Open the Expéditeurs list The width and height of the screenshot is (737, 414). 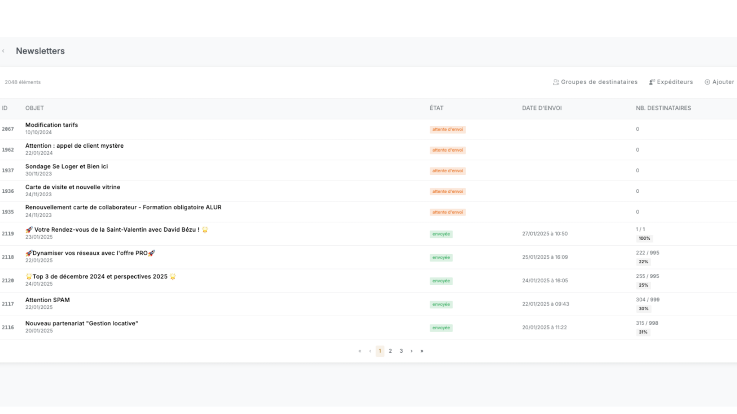671,82
